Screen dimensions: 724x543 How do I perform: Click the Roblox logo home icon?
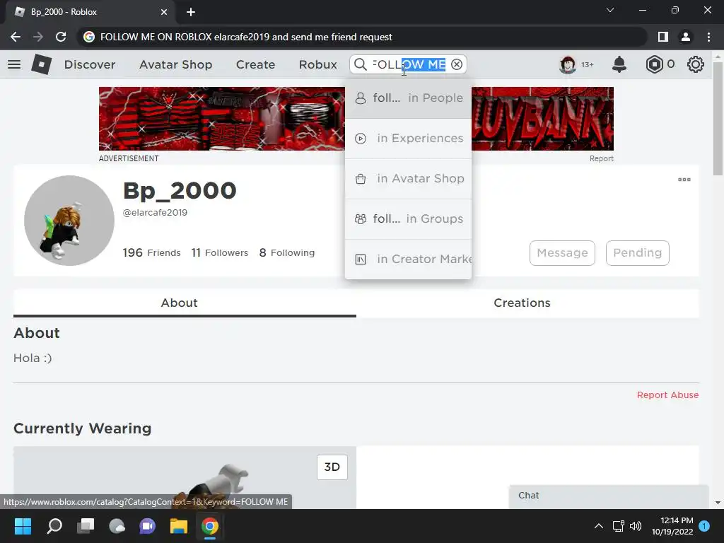[x=42, y=64]
